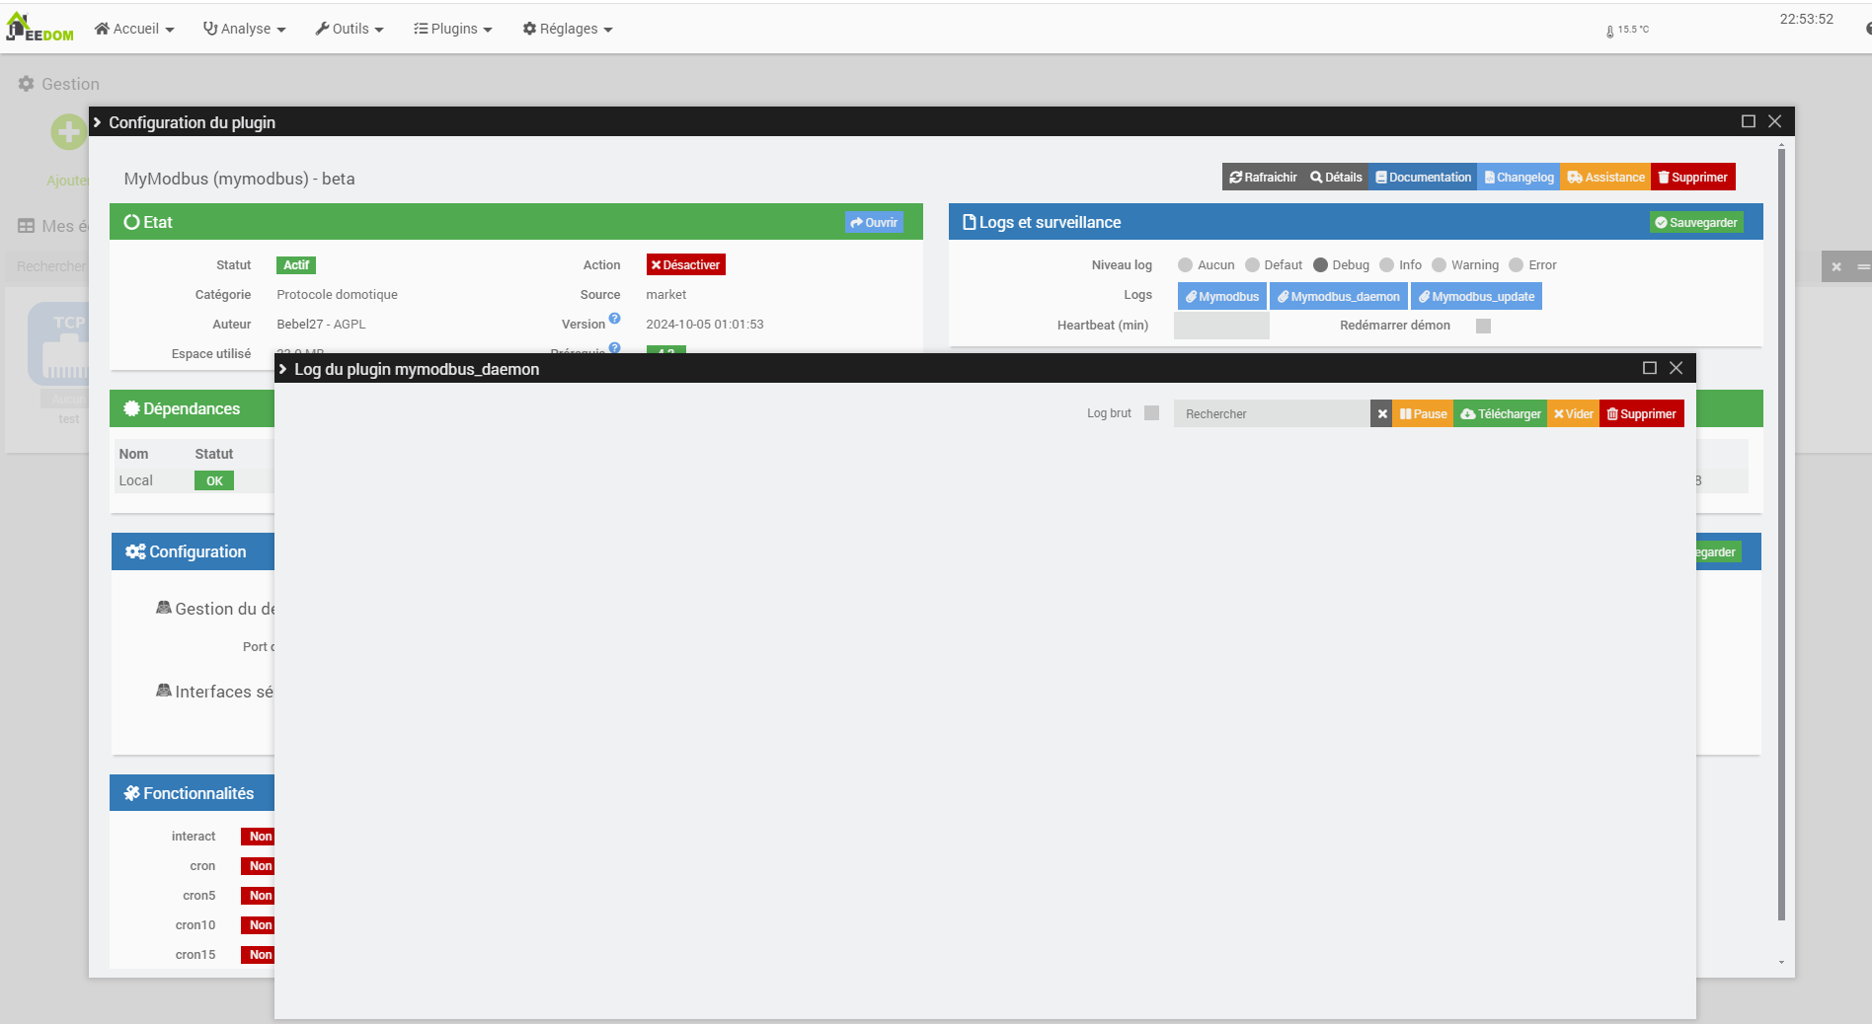Click the Configuration dialog vertical scrollbar
The width and height of the screenshot is (1872, 1024).
pyautogui.click(x=1781, y=533)
